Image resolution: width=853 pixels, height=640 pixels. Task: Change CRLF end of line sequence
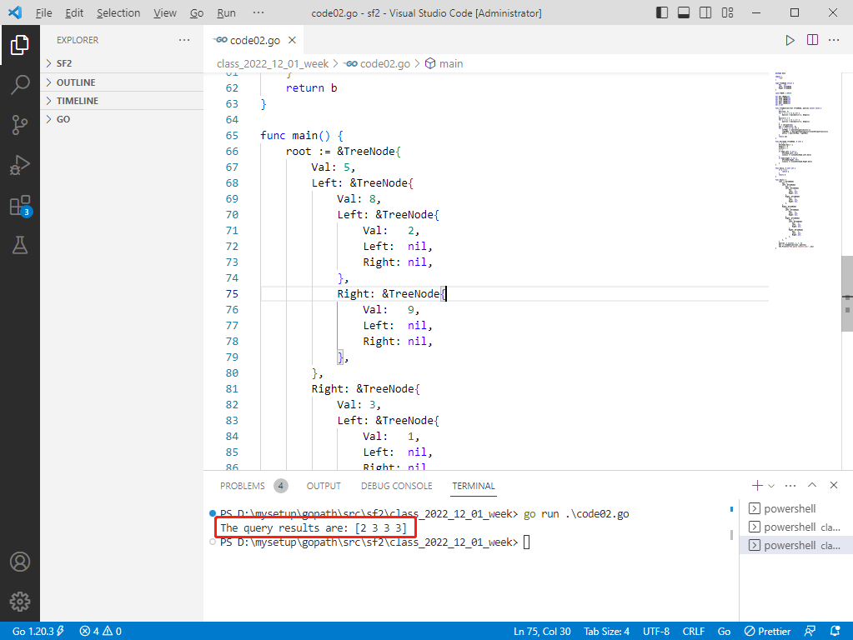click(693, 631)
